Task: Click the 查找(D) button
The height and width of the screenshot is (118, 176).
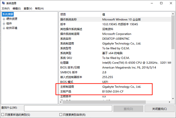Action: point(128,109)
